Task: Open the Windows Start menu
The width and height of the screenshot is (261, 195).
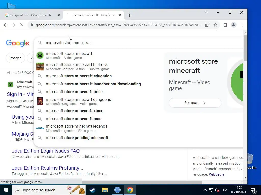Action: (6, 190)
